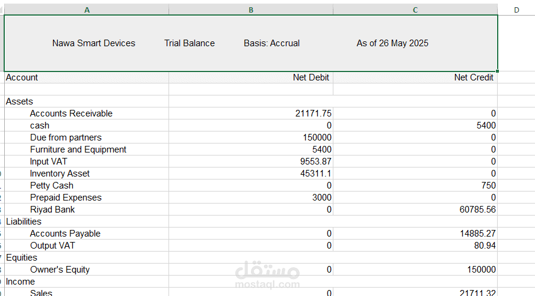Select the Accounts Receivable debit 21171.75
The image size is (535, 296).
[x=251, y=113]
